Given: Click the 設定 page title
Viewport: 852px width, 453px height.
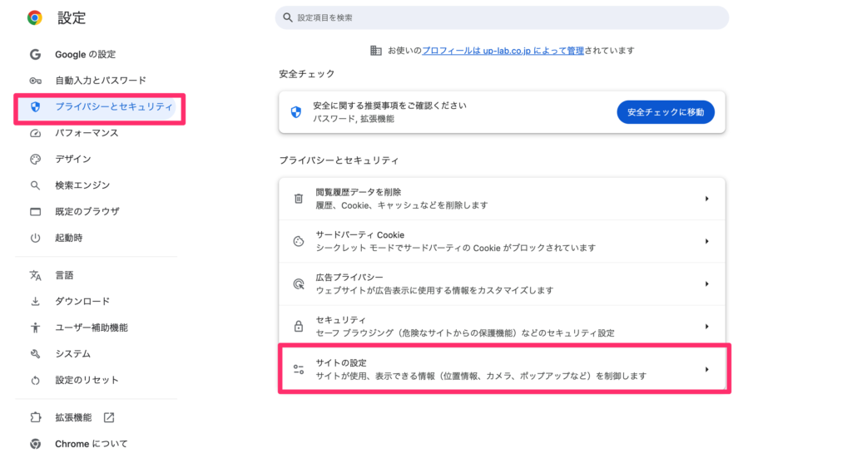Looking at the screenshot, I should (72, 18).
